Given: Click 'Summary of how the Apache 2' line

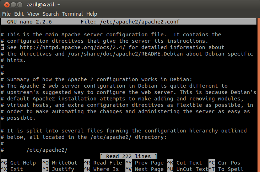Looking at the screenshot, I should [x=96, y=79].
